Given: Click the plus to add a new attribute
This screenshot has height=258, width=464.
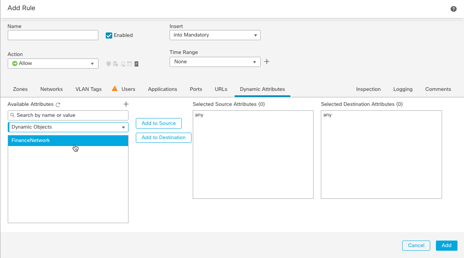Looking at the screenshot, I should coord(126,104).
